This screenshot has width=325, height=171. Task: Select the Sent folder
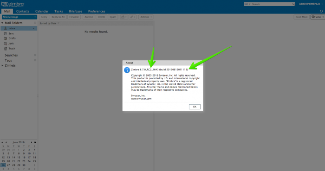coord(11,33)
